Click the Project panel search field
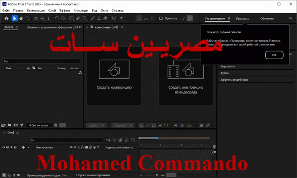This screenshot has height=178, width=297. click(42, 61)
